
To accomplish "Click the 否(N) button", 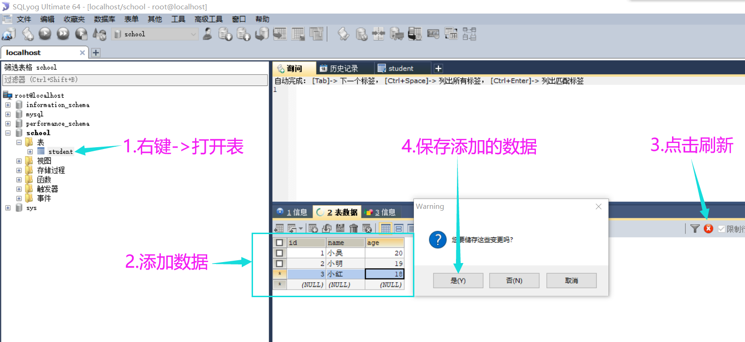I will click(514, 280).
